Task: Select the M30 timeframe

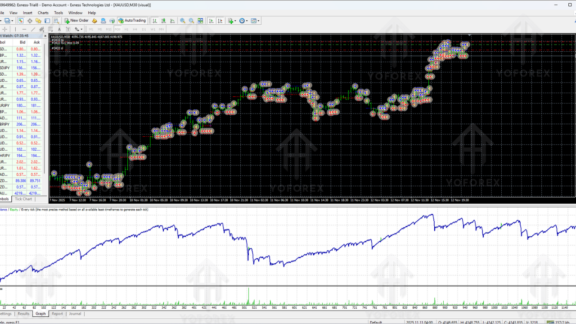Action: [117, 29]
